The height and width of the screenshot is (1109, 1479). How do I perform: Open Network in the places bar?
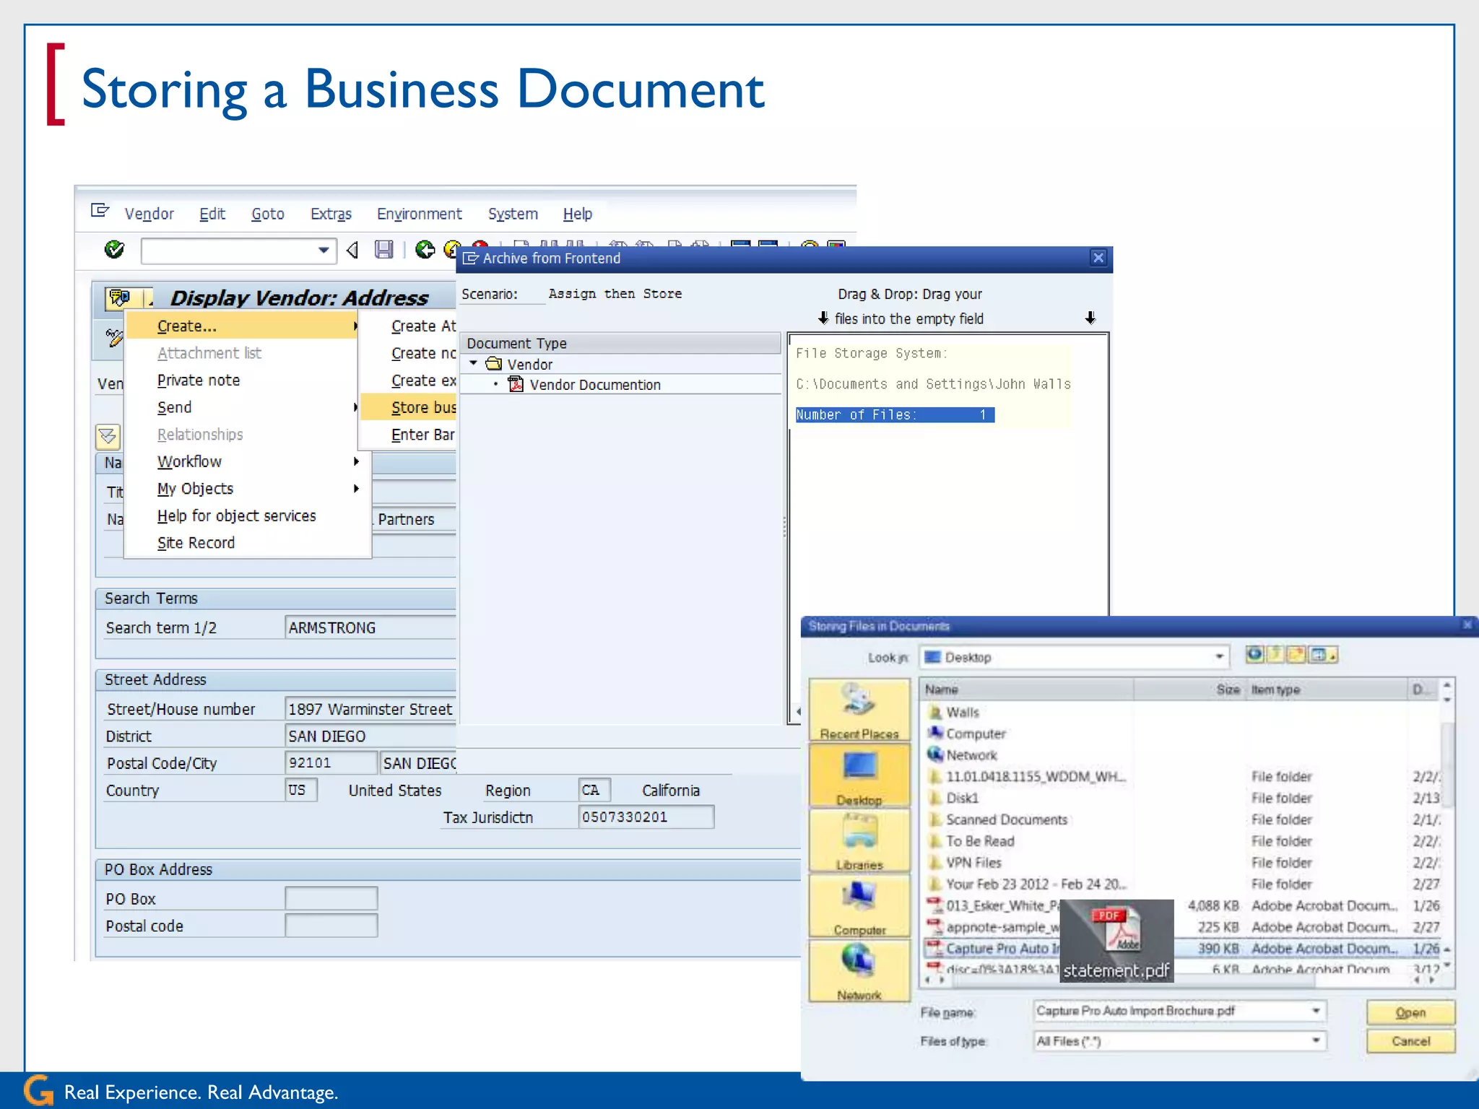pos(859,972)
